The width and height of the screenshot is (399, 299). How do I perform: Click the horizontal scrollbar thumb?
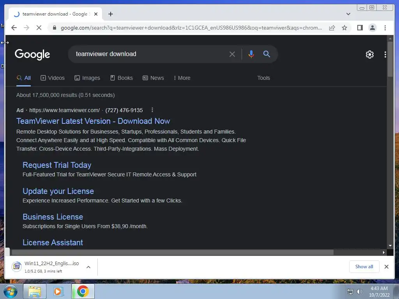(x=173, y=252)
